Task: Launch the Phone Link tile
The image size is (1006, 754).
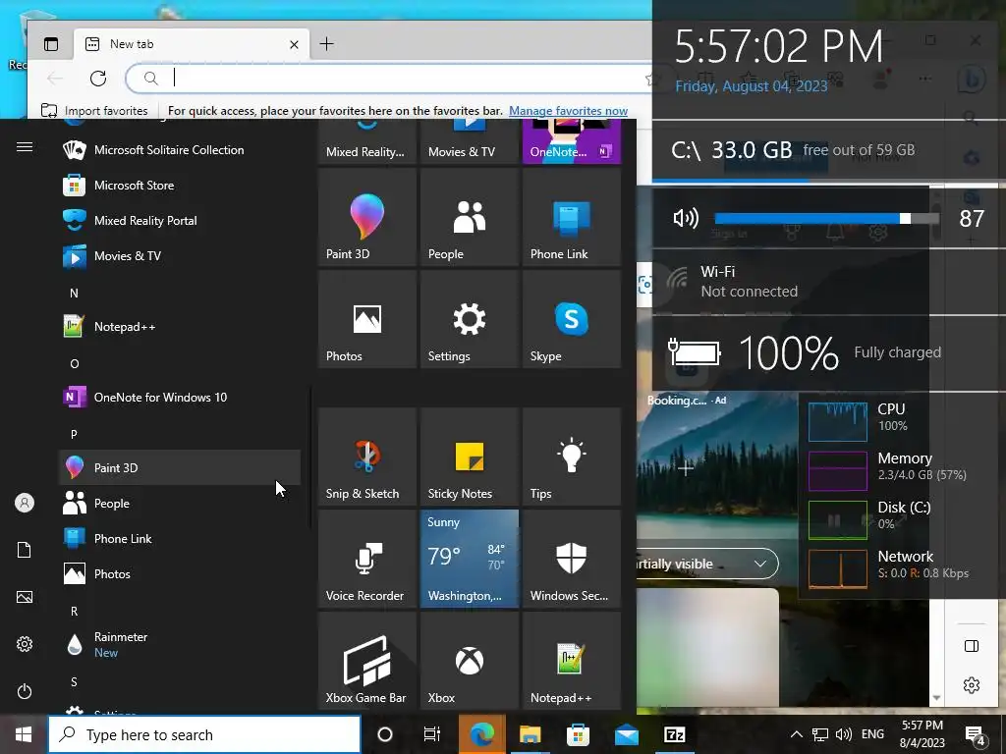Action: (571, 217)
